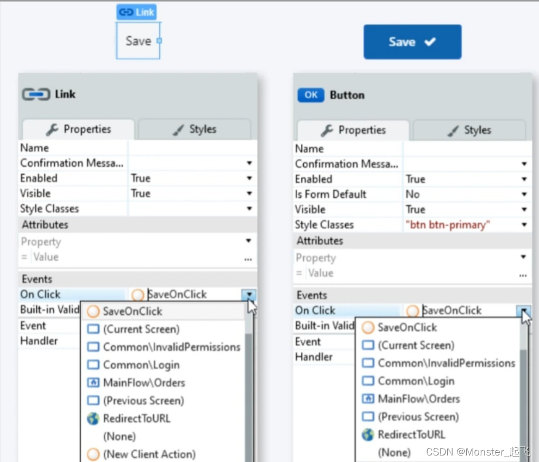
Task: Click On Click label in Button Events
Action: tap(315, 311)
